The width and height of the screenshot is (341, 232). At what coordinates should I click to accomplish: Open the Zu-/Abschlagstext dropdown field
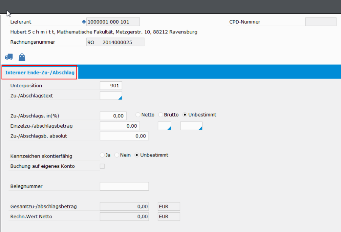[111, 96]
